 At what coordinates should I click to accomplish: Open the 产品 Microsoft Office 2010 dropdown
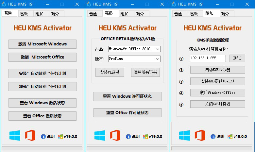click(x=134, y=49)
